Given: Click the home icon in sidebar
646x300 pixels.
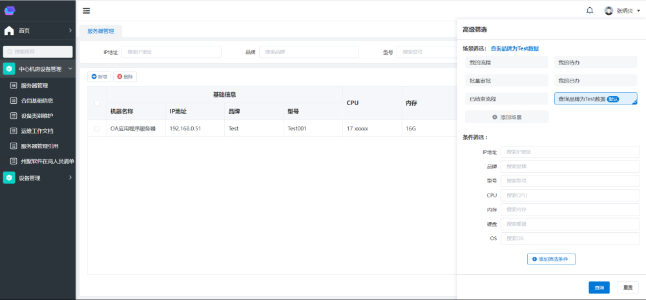Looking at the screenshot, I should (9, 30).
